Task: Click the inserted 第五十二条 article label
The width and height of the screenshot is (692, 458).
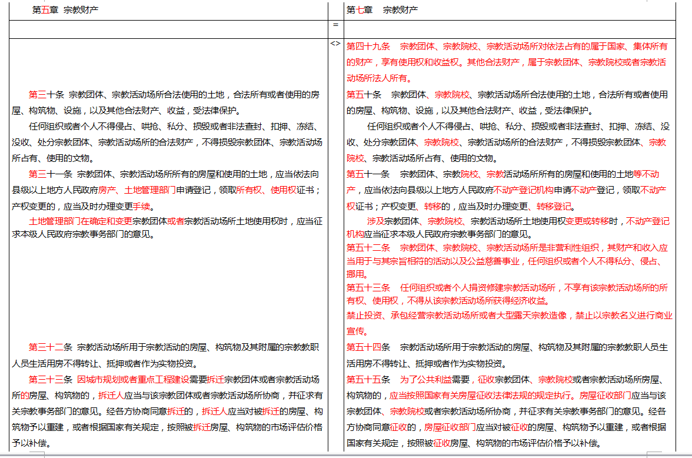Action: point(368,248)
